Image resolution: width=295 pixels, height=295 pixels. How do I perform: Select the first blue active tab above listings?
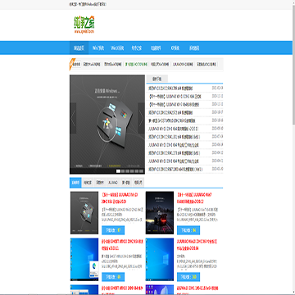75,183
